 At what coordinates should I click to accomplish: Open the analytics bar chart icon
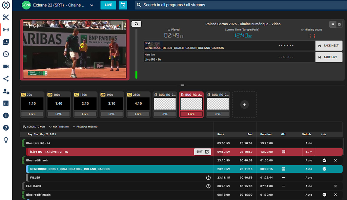click(x=6, y=103)
